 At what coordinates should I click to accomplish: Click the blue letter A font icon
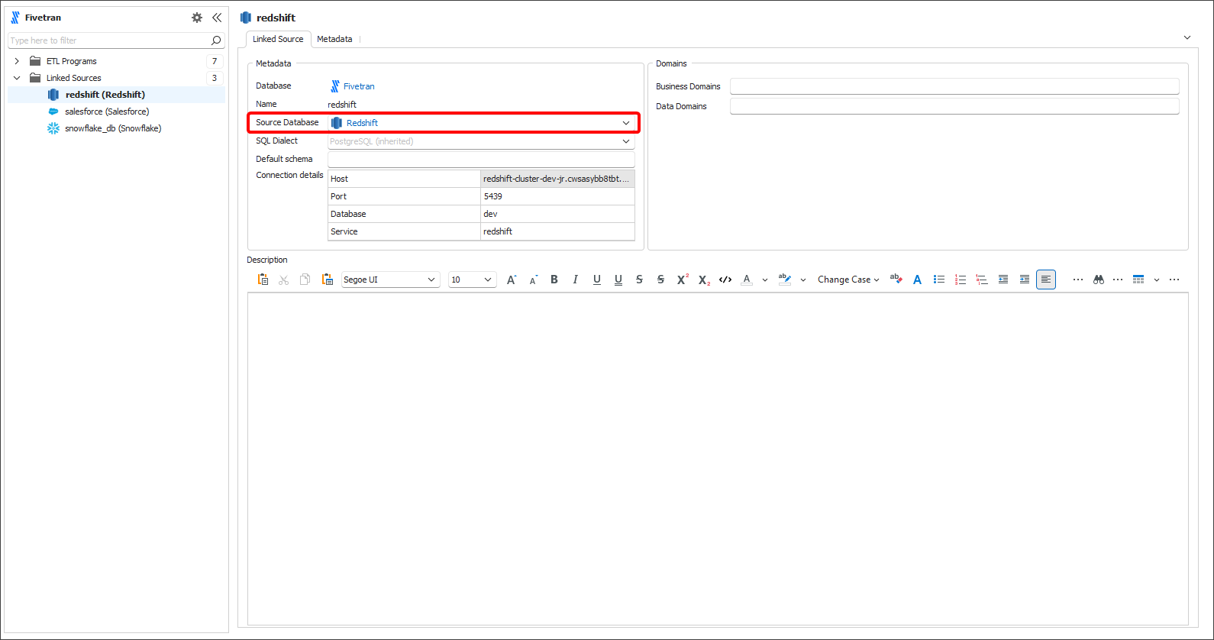918,280
